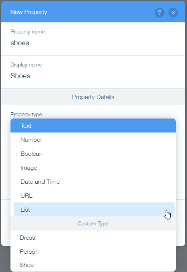Pick Boolean from the type list
The height and width of the screenshot is (272, 187).
pos(93,154)
